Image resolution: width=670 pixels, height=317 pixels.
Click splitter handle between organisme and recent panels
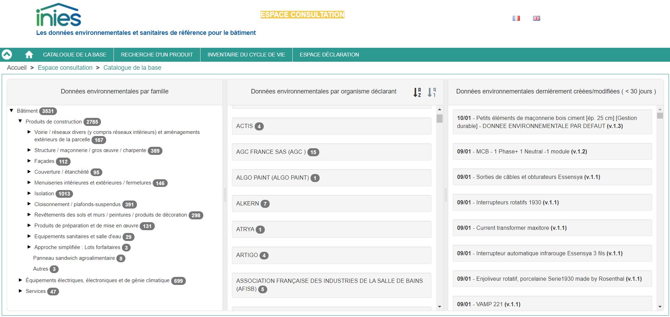pyautogui.click(x=446, y=195)
